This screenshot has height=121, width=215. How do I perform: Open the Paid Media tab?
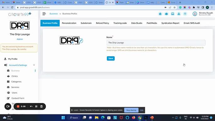tap(152, 23)
